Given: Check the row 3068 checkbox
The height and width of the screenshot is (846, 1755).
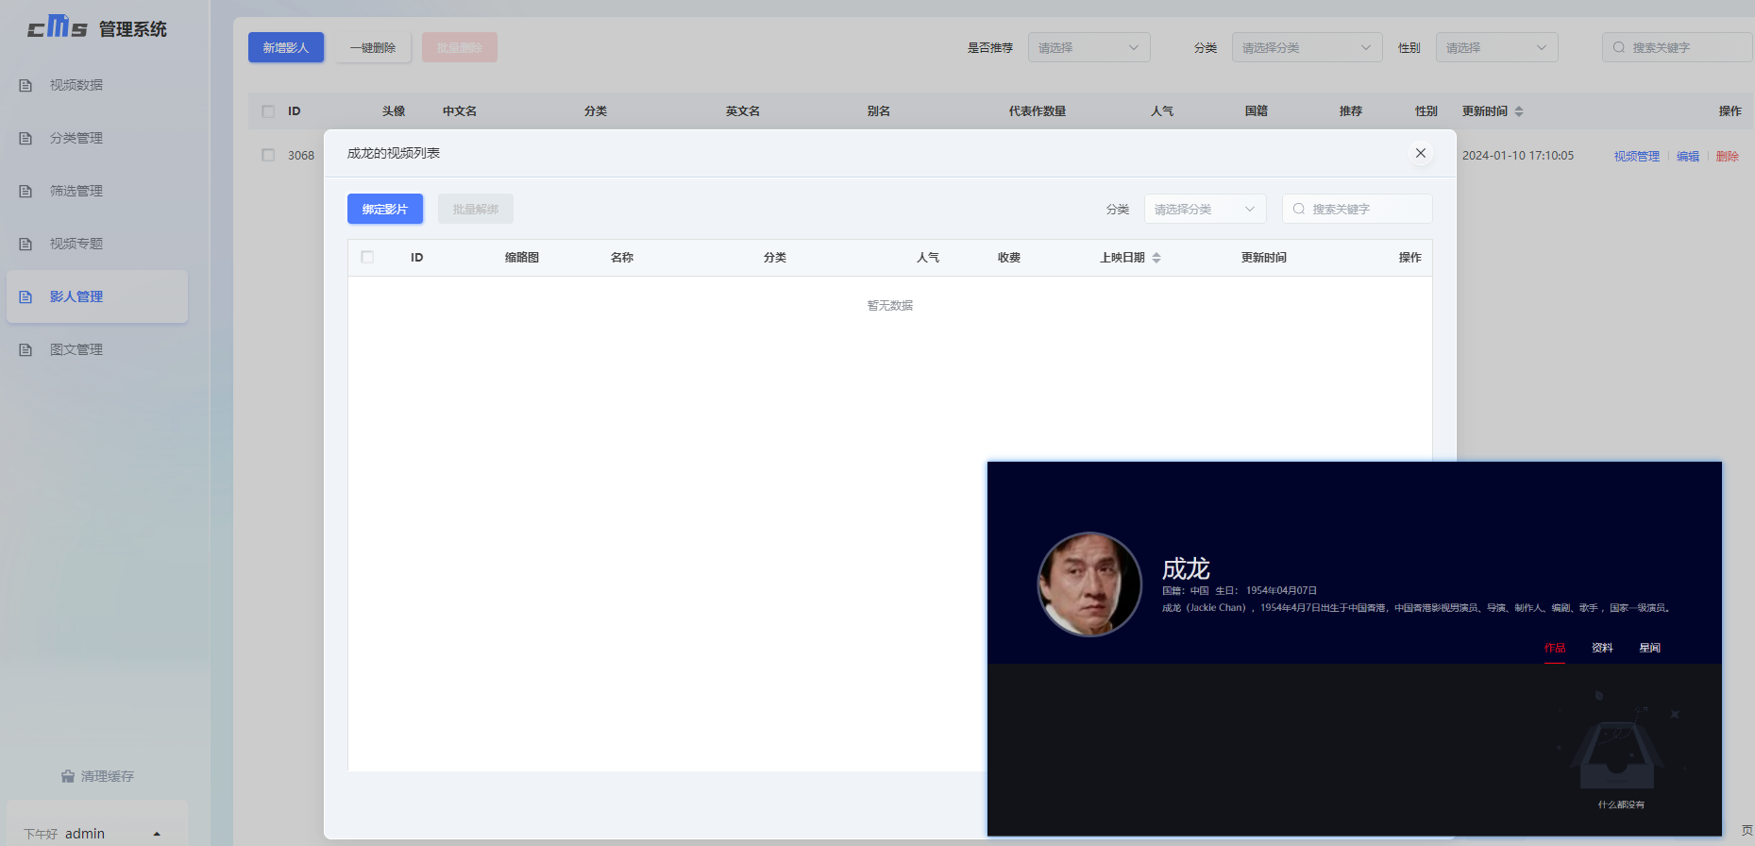Looking at the screenshot, I should point(268,155).
